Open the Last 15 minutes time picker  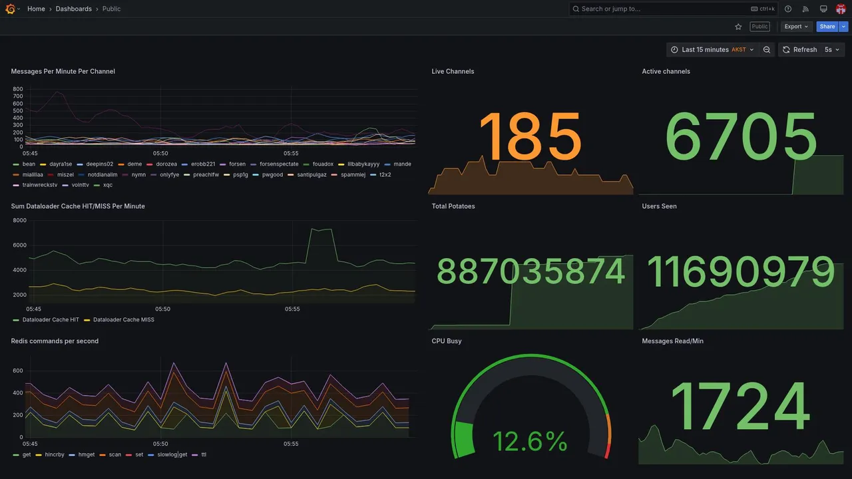[x=712, y=50]
